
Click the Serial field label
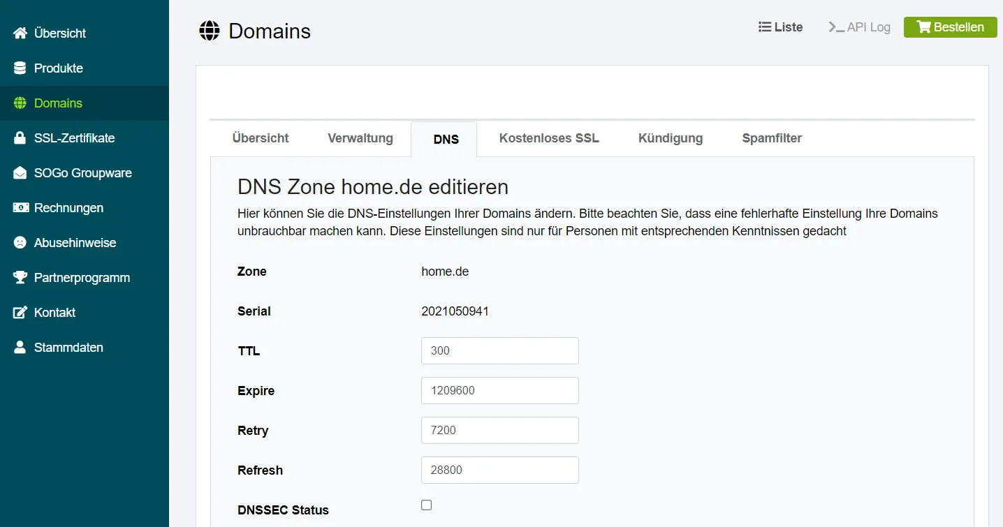tap(254, 311)
